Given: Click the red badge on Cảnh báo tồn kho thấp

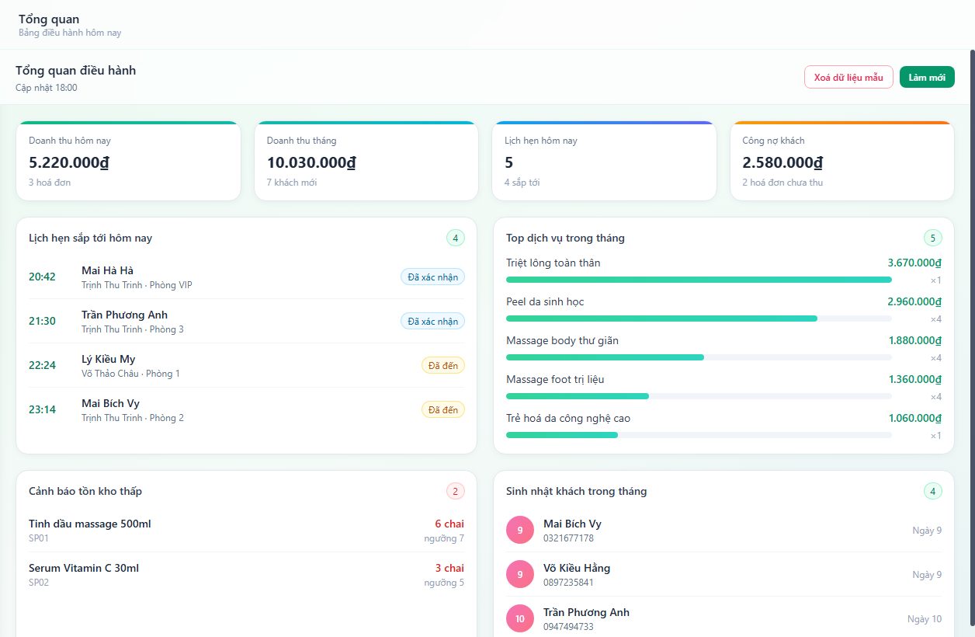Looking at the screenshot, I should (x=456, y=491).
